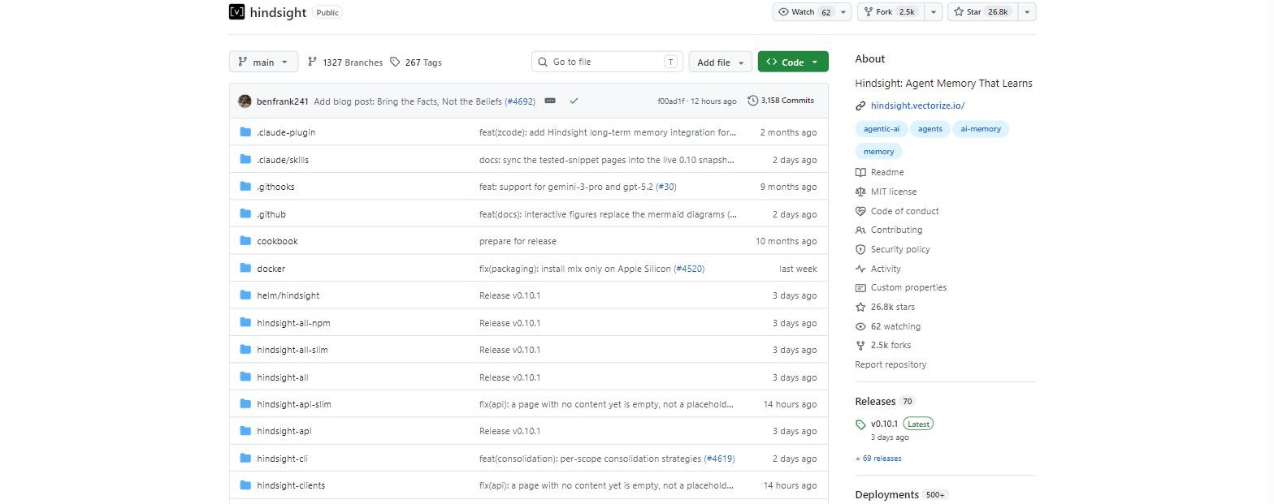Click the hindsight-api folder icon
Viewport: 1274px width, 504px height.
click(x=245, y=431)
